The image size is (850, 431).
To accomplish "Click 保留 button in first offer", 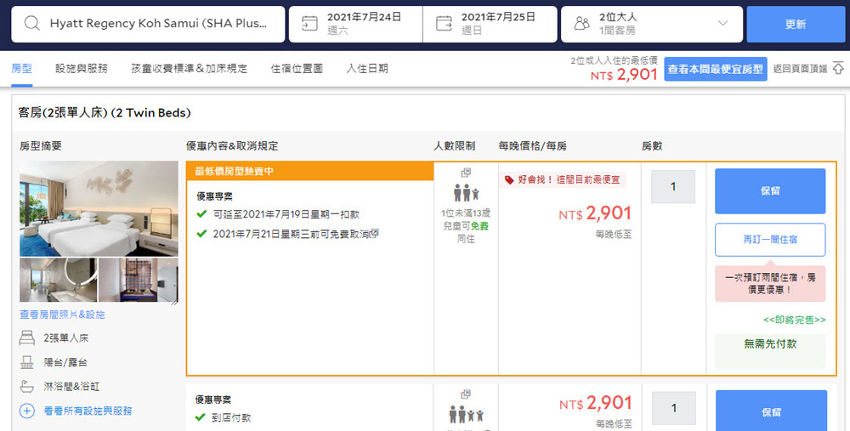I will [x=770, y=190].
